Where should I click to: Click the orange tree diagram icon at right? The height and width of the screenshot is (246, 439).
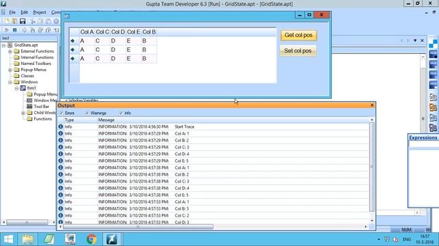tap(433, 107)
